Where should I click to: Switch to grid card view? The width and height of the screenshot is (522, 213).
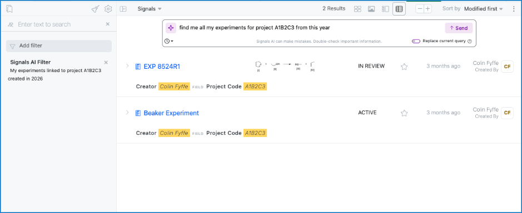357,9
